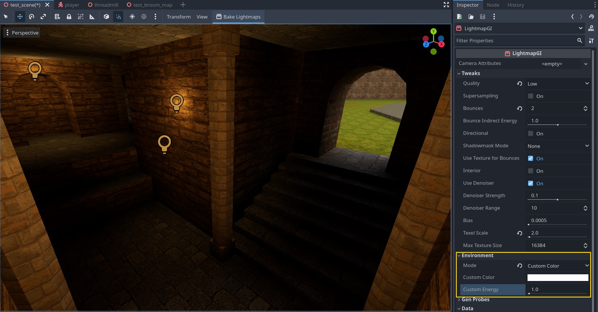Enable the Supersampling option
598x312 pixels.
coord(530,96)
